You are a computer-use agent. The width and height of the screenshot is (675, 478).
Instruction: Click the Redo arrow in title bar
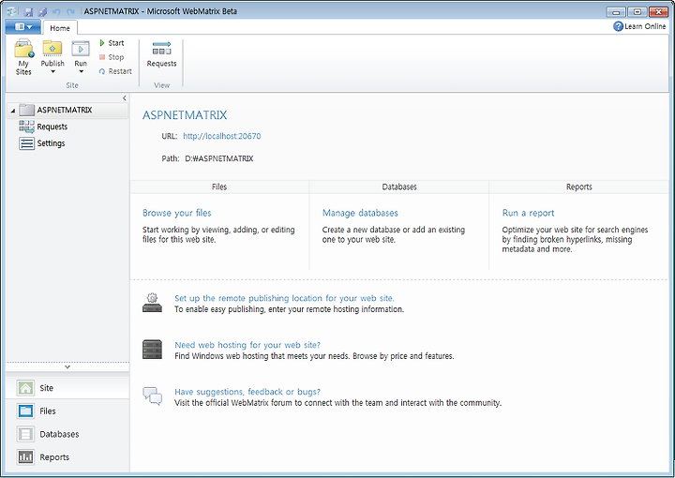(x=70, y=11)
